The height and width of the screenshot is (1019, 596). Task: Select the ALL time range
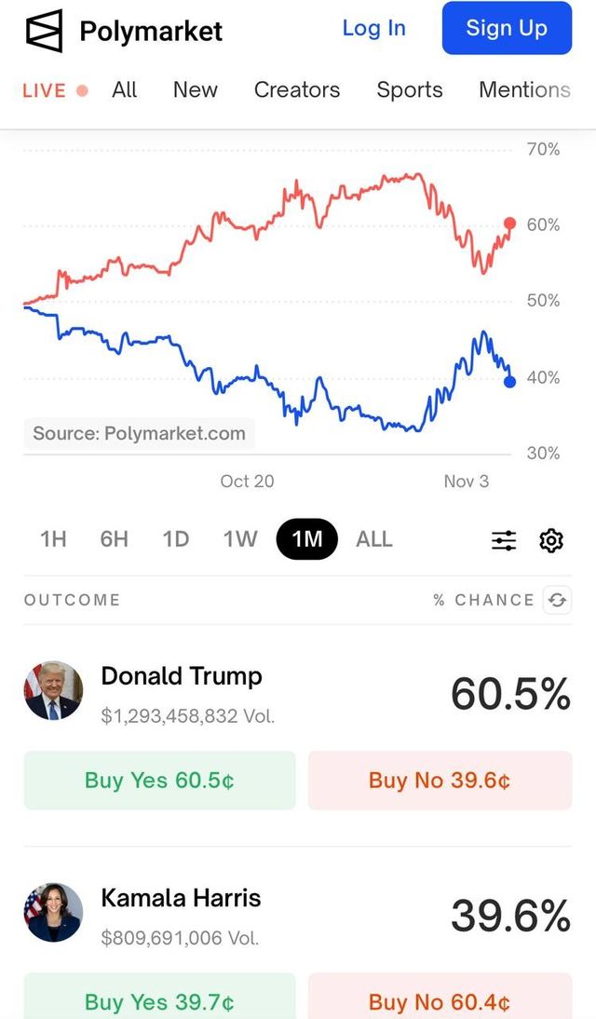pyautogui.click(x=374, y=539)
